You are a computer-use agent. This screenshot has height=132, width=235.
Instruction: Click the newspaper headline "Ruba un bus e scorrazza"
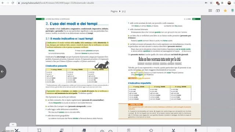(x=159, y=59)
